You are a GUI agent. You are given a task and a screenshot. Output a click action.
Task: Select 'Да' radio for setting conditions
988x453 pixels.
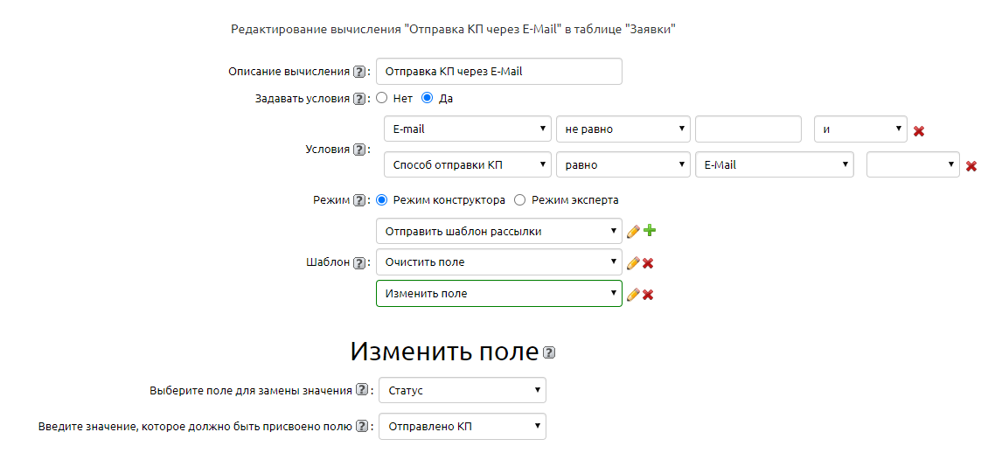coord(427,99)
